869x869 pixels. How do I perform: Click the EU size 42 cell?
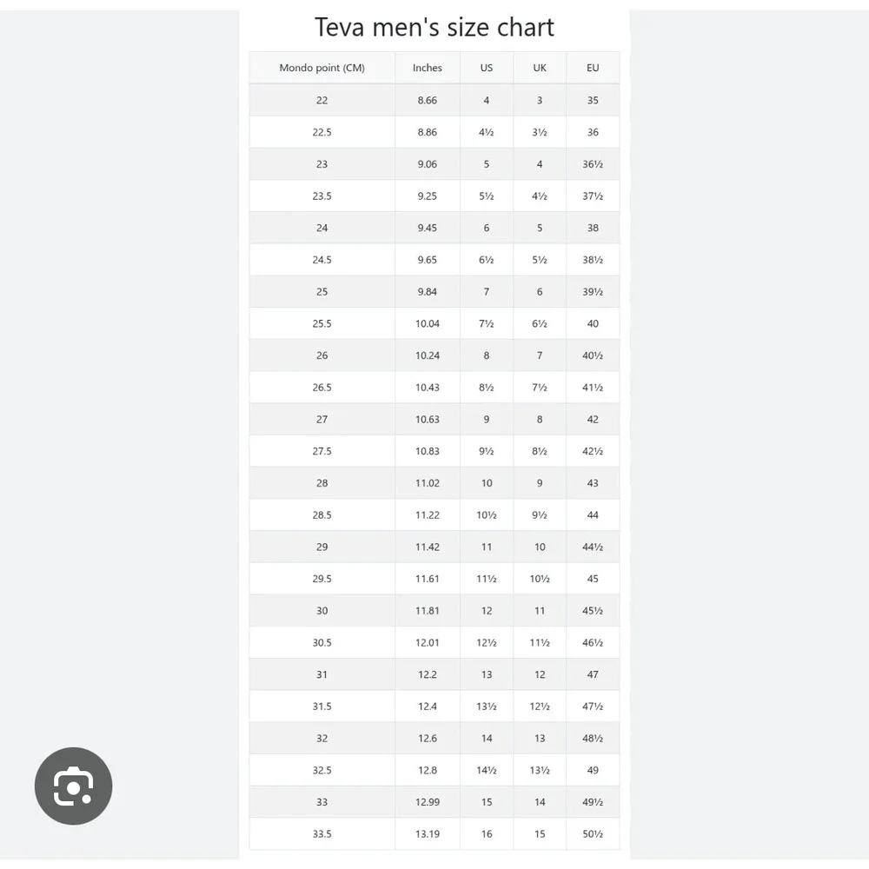[593, 420]
